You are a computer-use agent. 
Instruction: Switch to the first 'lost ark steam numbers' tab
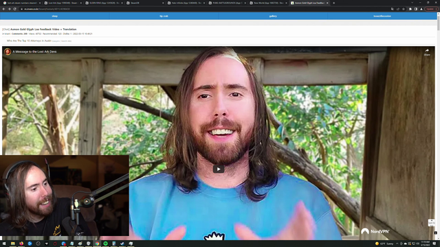[x=21, y=3]
